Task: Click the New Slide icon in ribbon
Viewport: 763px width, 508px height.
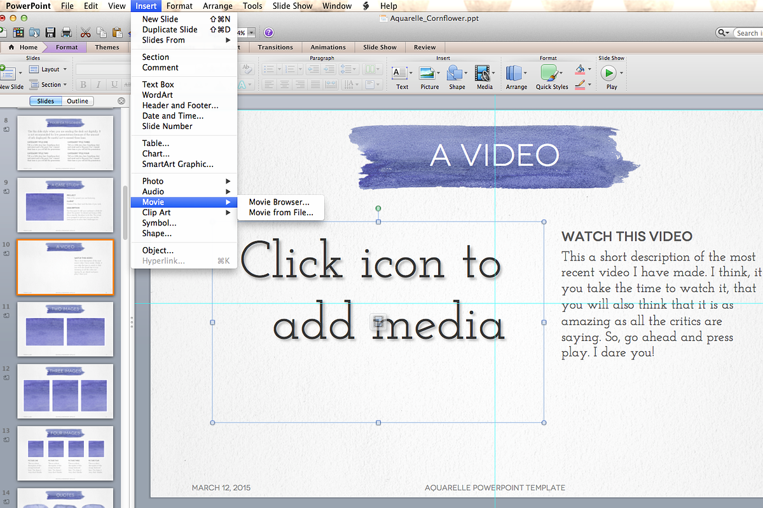Action: point(9,72)
